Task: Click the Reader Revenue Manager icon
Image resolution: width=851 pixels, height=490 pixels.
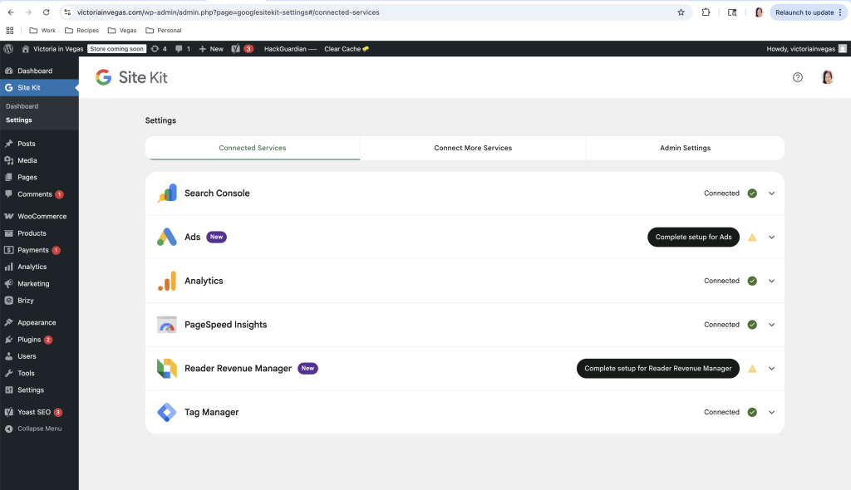Action: pyautogui.click(x=167, y=369)
